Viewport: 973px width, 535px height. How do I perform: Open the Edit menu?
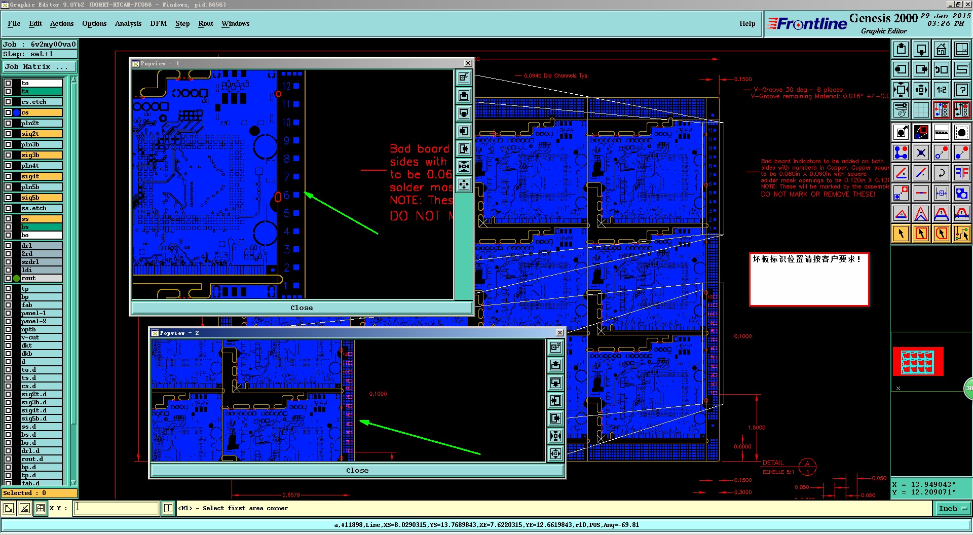(35, 23)
